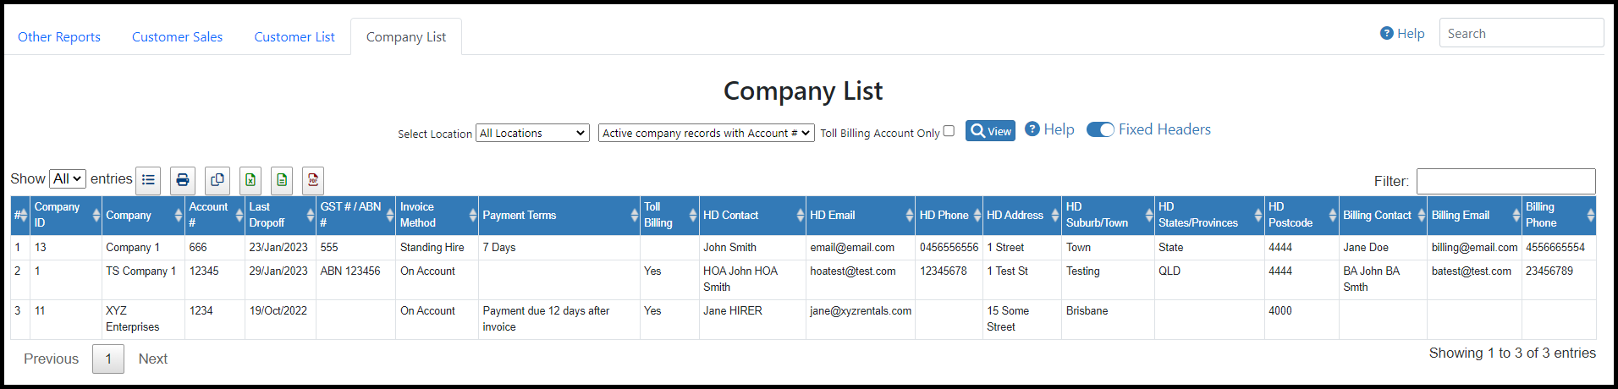Select pagination page 1 button
Image resolution: width=1618 pixels, height=389 pixels.
(x=108, y=359)
